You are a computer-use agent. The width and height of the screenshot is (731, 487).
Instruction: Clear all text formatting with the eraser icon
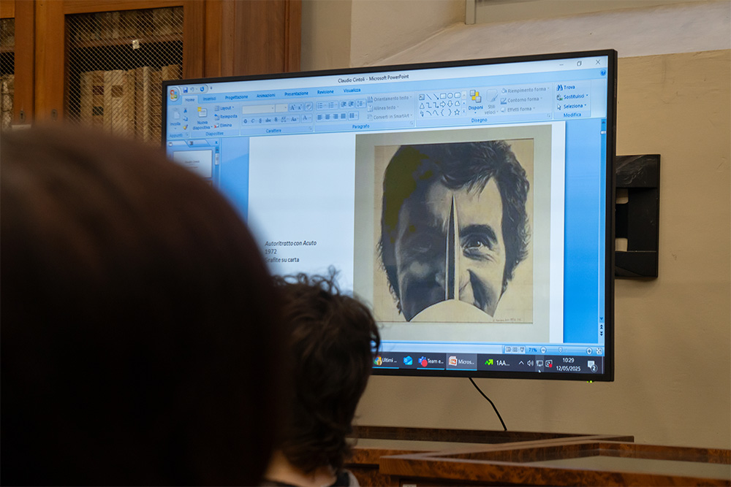(308, 107)
